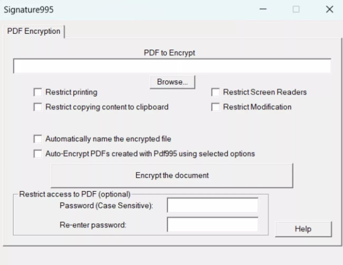Click the Restrict printing label text

71,92
